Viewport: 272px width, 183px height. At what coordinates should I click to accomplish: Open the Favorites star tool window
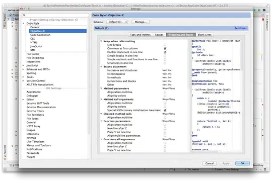click(5, 153)
